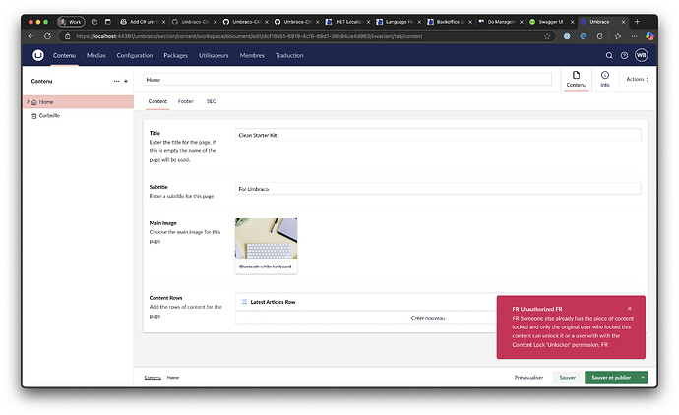Image resolution: width=679 pixels, height=415 pixels.
Task: Close the active Umbraco browser tab
Action: 624,22
